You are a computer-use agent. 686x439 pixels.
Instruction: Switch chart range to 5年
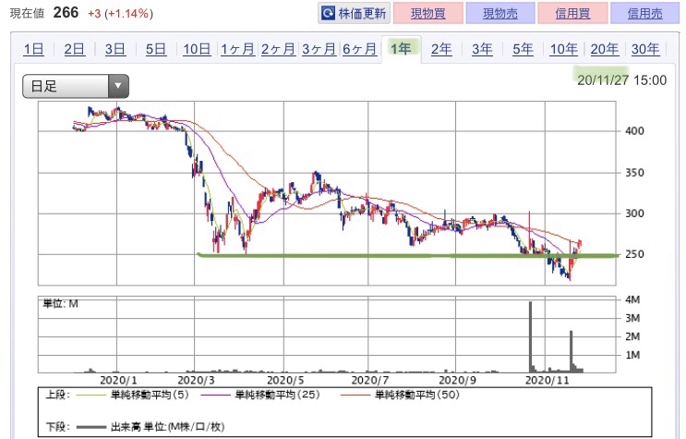523,49
